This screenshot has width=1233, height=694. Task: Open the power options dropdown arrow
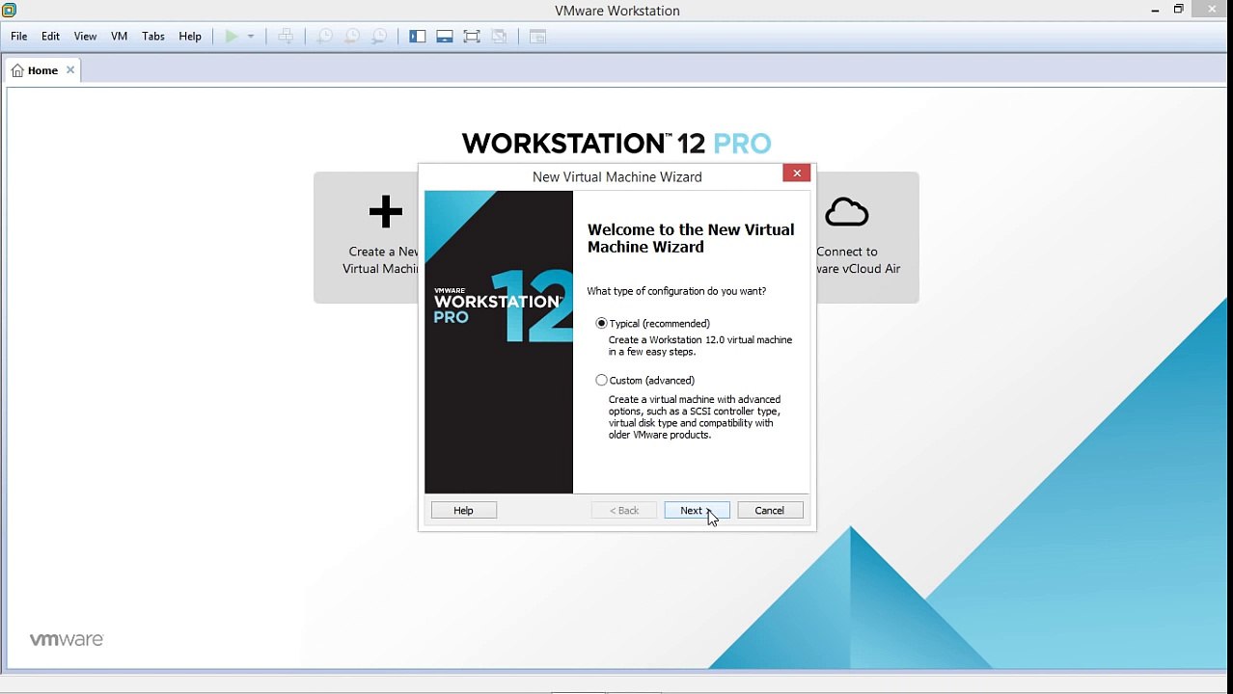[251, 37]
